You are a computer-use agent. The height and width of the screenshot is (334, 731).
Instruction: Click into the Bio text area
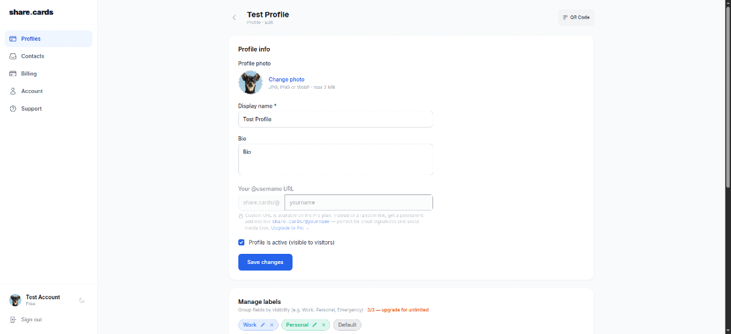click(x=335, y=160)
